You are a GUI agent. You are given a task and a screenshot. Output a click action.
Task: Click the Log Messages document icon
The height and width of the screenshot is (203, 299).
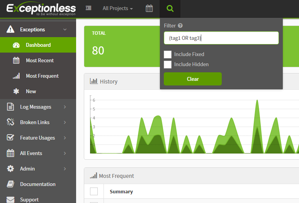10,107
